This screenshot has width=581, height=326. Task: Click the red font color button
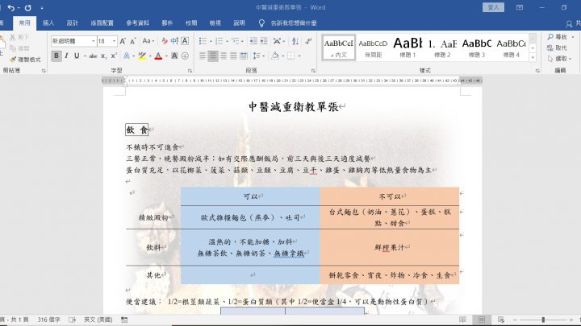click(157, 56)
